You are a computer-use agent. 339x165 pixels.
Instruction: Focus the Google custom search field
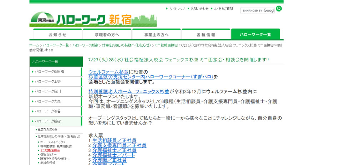257,10
